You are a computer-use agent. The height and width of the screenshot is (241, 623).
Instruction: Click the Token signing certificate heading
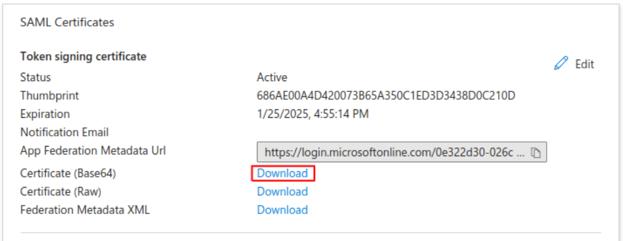pos(83,57)
